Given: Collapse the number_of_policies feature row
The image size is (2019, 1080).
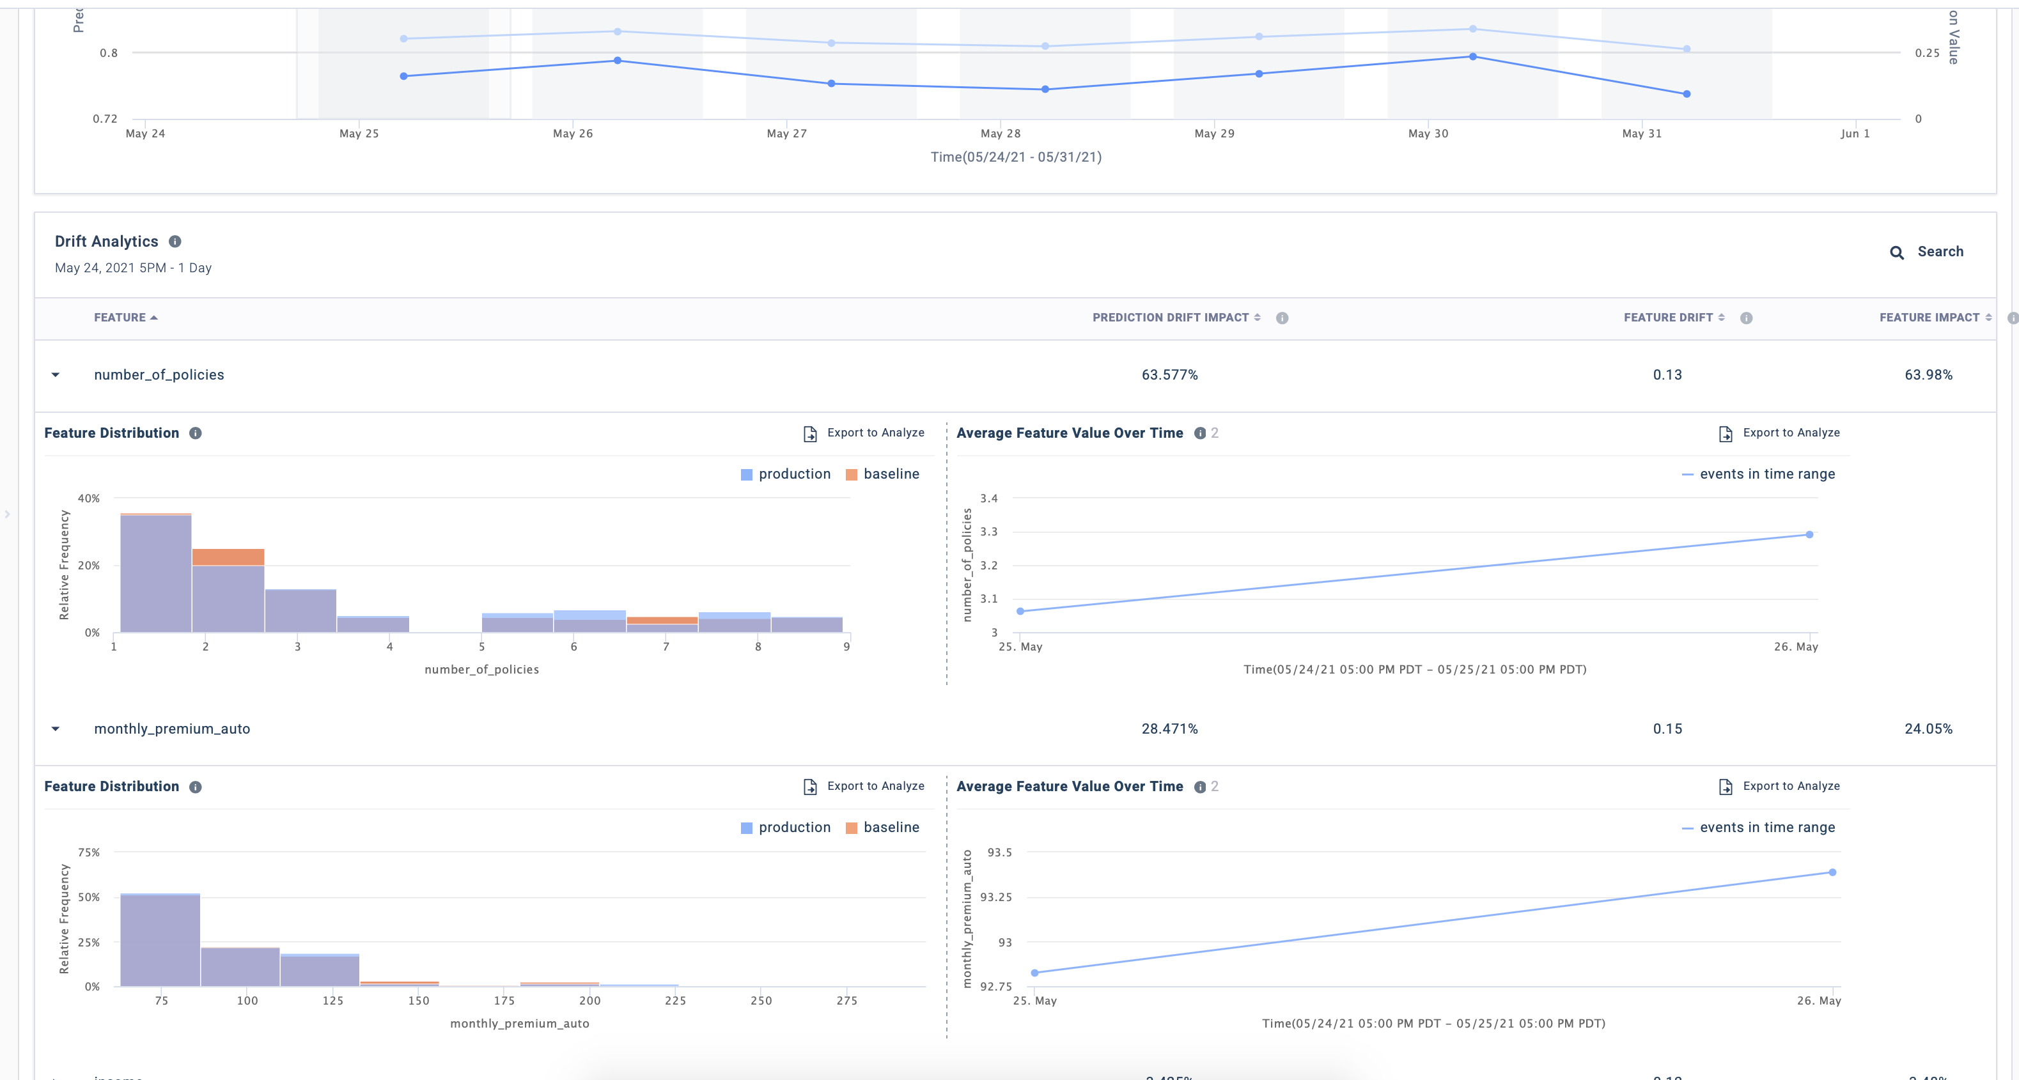Looking at the screenshot, I should (x=56, y=375).
